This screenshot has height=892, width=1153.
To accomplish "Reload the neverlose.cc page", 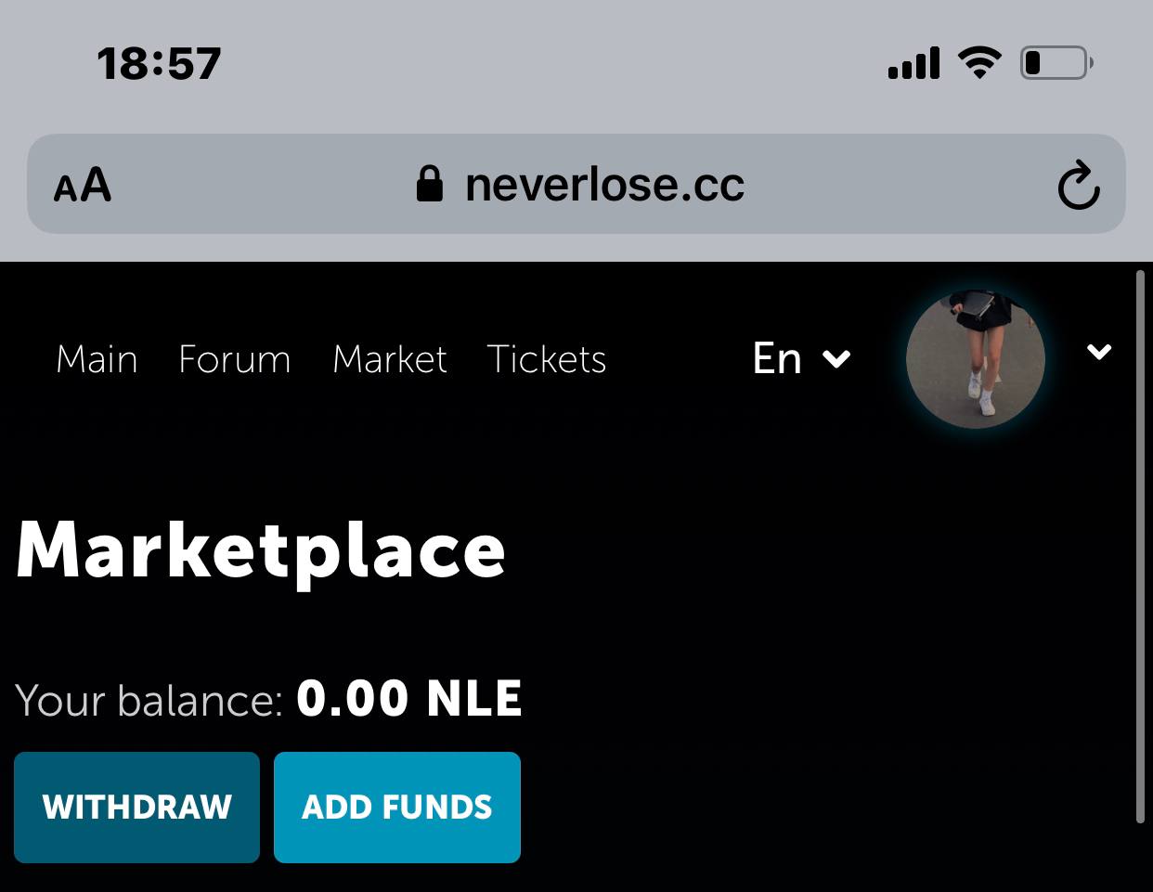I will (x=1078, y=186).
